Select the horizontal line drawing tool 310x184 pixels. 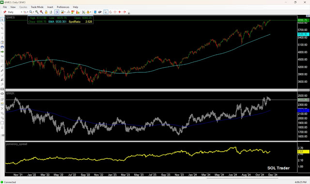pos(2,33)
